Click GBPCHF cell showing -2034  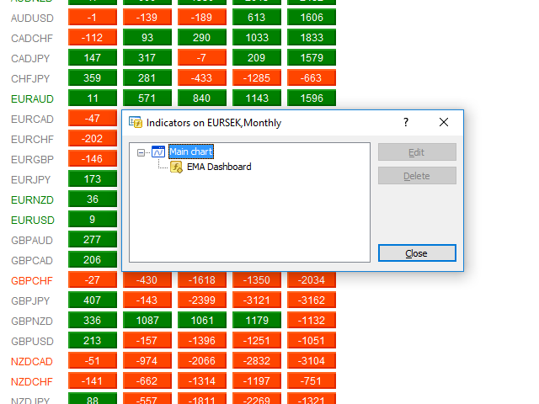[x=312, y=280]
